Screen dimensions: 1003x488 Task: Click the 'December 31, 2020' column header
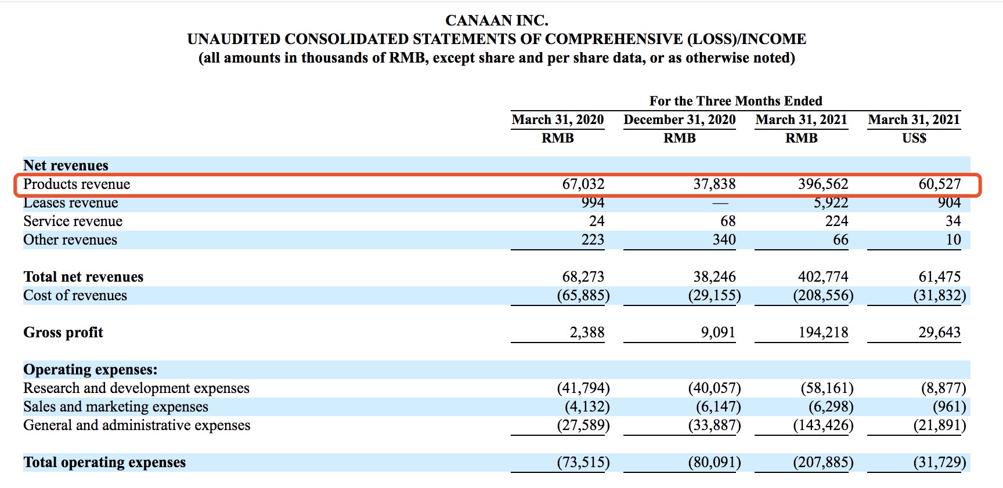[x=679, y=119]
